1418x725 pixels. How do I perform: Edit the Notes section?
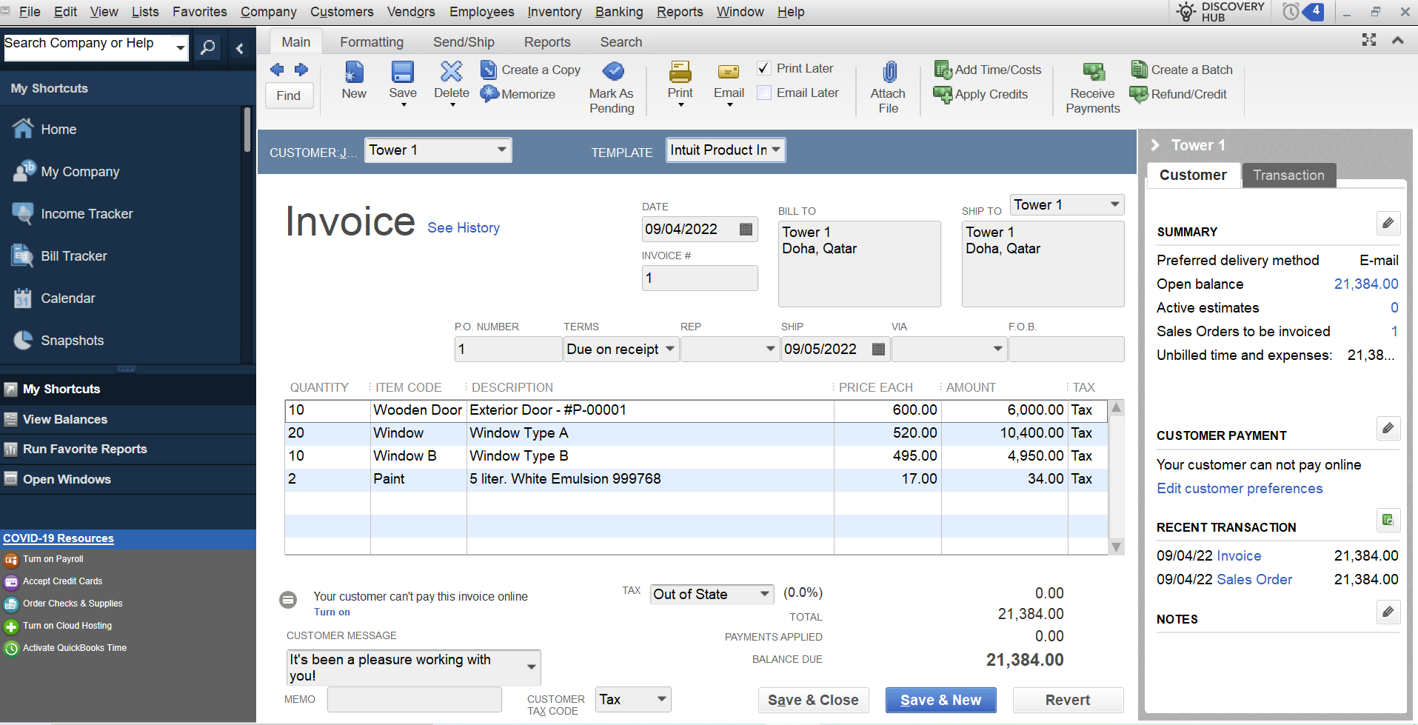(1388, 612)
